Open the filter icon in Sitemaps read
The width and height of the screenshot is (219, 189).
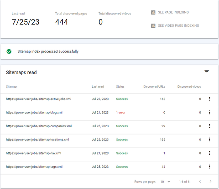[x=207, y=72]
